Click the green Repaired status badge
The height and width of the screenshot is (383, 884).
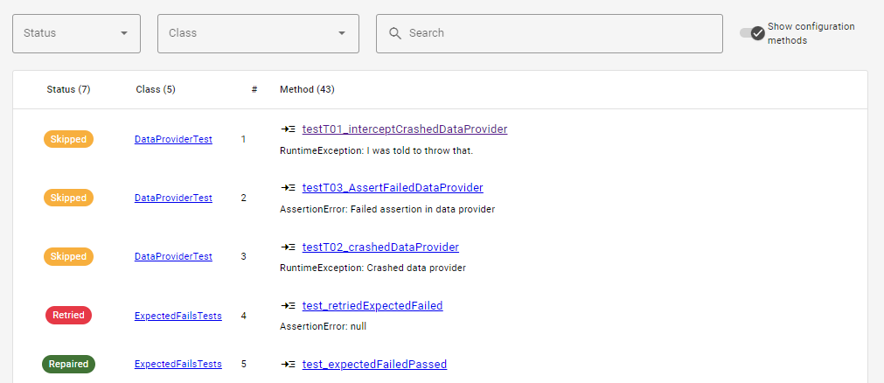tap(68, 365)
